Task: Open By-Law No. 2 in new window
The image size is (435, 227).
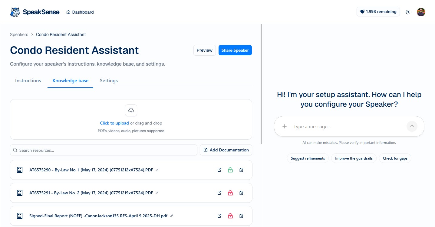Action: tap(219, 193)
